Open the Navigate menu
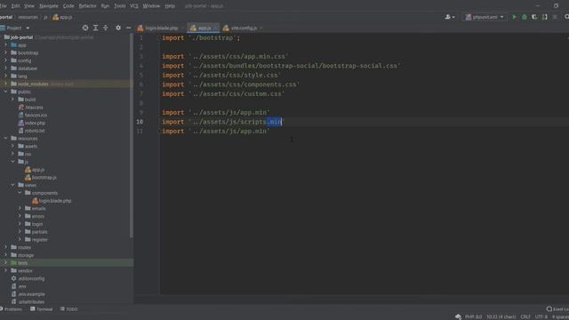The image size is (569, 320). pyautogui.click(x=49, y=6)
